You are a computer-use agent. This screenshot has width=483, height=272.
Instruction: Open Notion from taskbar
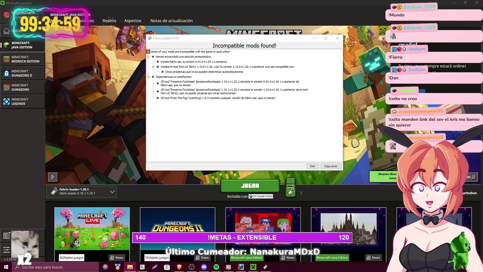(x=142, y=267)
